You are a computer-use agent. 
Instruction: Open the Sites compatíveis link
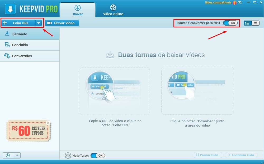click(218, 2)
